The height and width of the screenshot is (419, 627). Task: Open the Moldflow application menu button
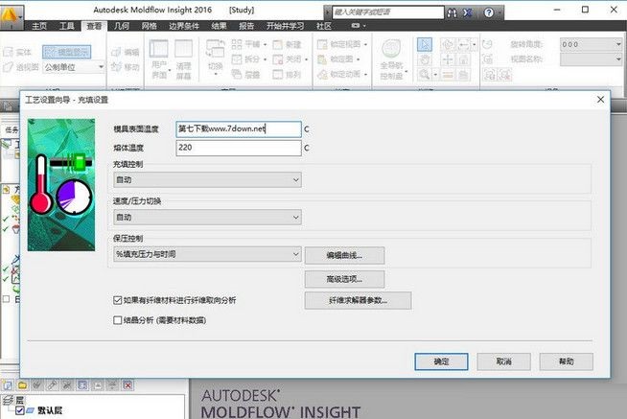12,16
